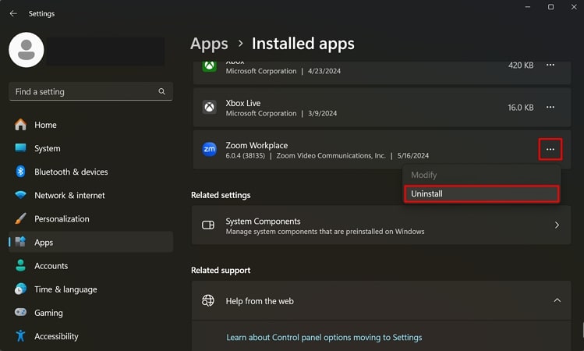584x351 pixels.
Task: Click the Zoom Workplace app icon
Action: point(209,149)
